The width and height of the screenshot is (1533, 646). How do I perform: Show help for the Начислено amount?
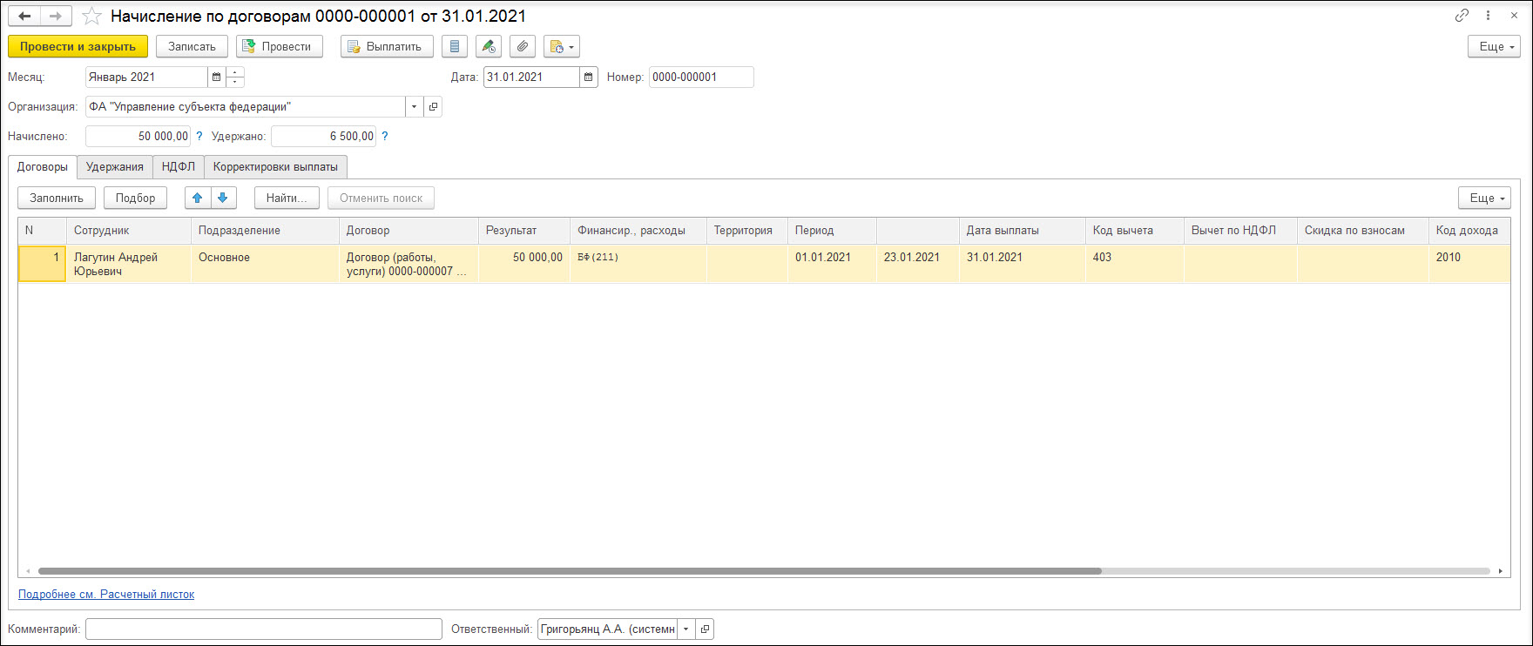tap(199, 137)
